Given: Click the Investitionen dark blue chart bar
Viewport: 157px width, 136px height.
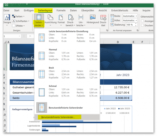Looking at the screenshot, I should tap(77, 122).
